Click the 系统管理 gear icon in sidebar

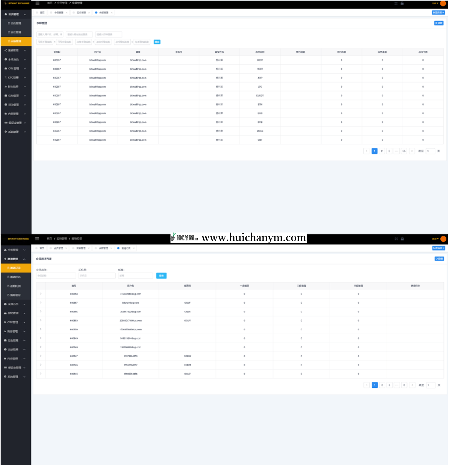pos(5,132)
